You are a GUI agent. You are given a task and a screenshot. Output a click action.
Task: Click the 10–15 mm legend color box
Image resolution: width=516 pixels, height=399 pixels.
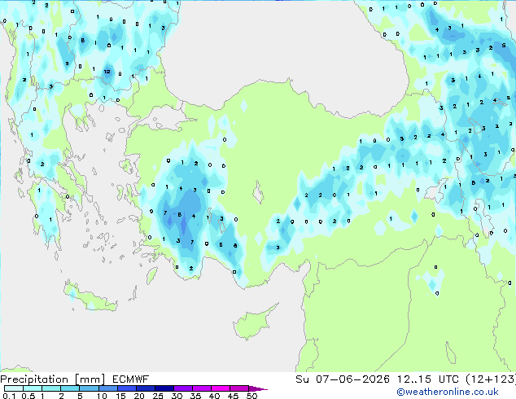point(107,388)
